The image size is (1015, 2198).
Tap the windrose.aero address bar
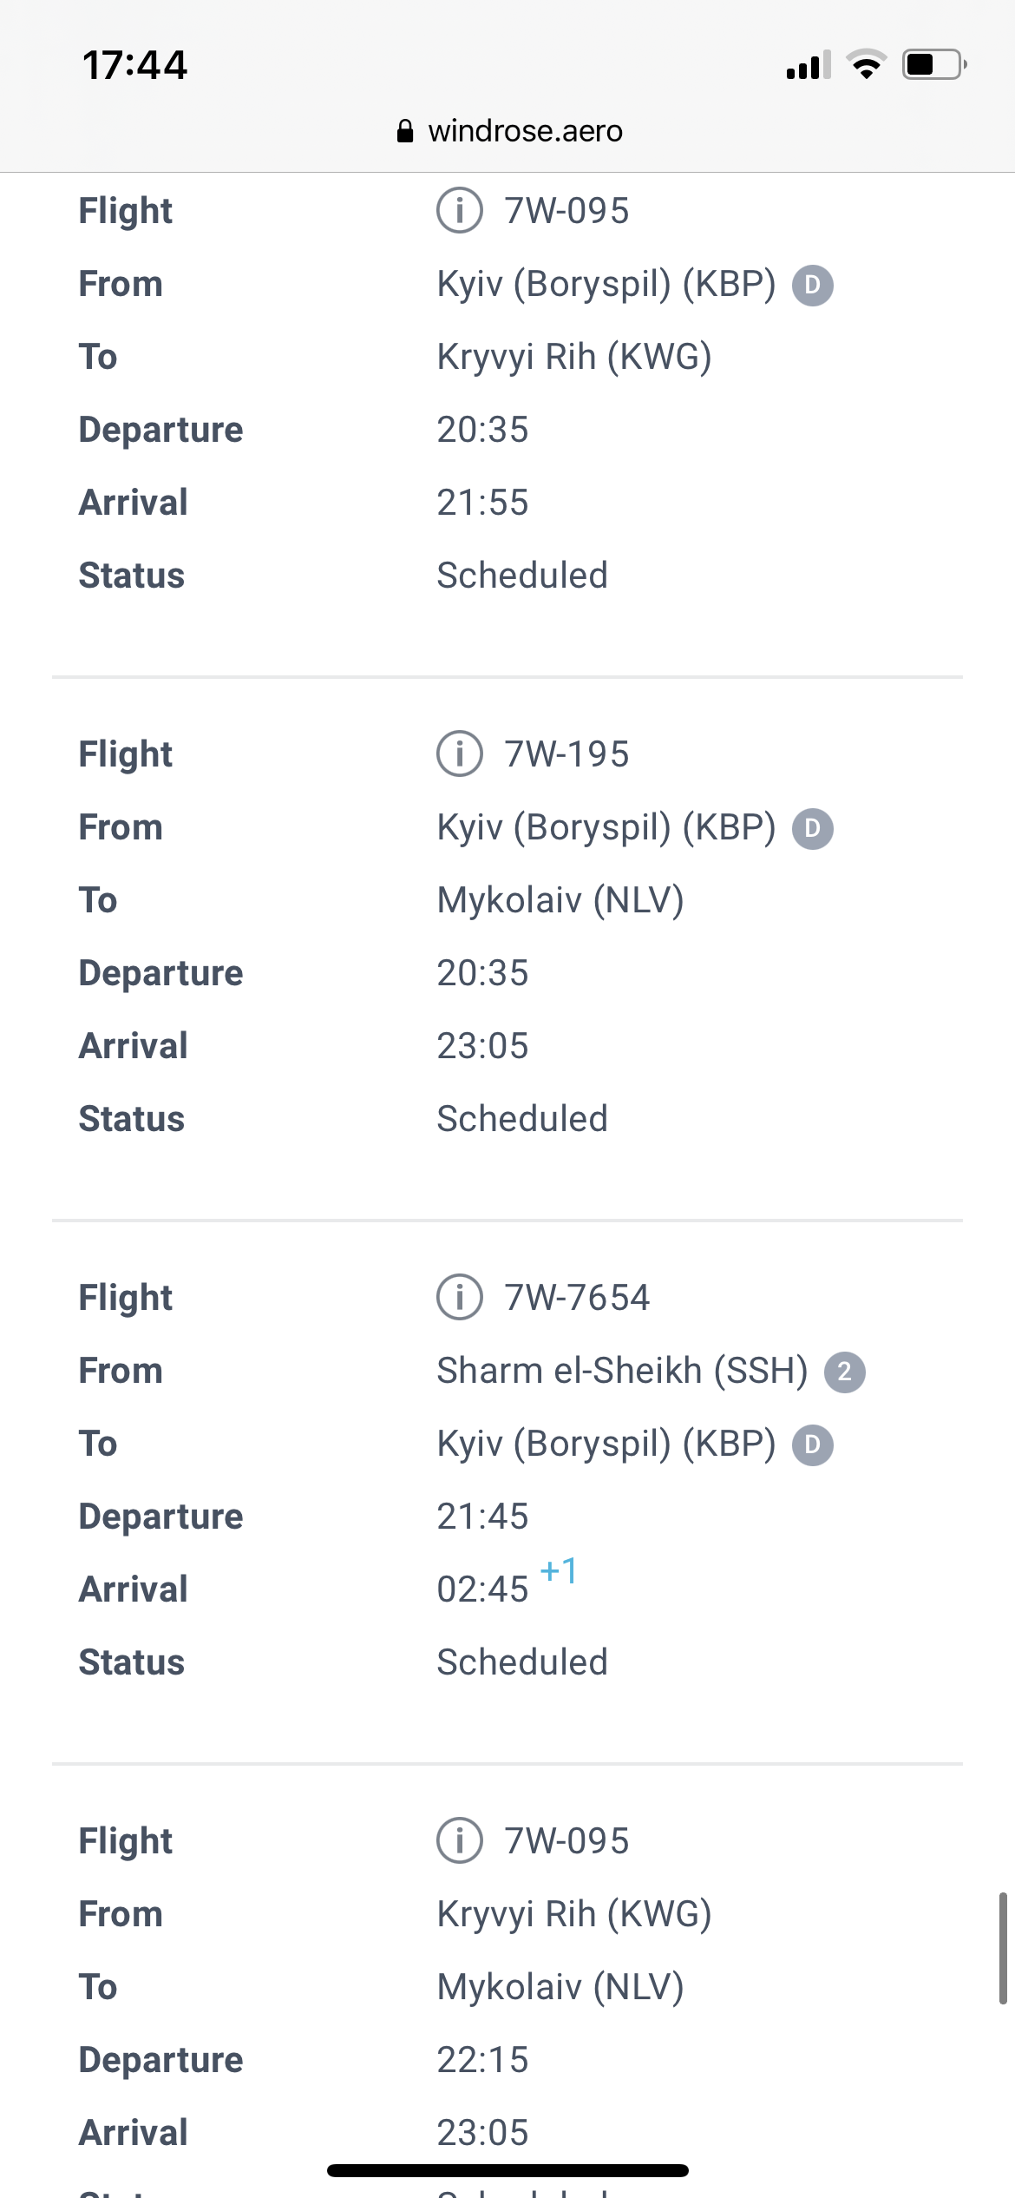click(x=525, y=131)
